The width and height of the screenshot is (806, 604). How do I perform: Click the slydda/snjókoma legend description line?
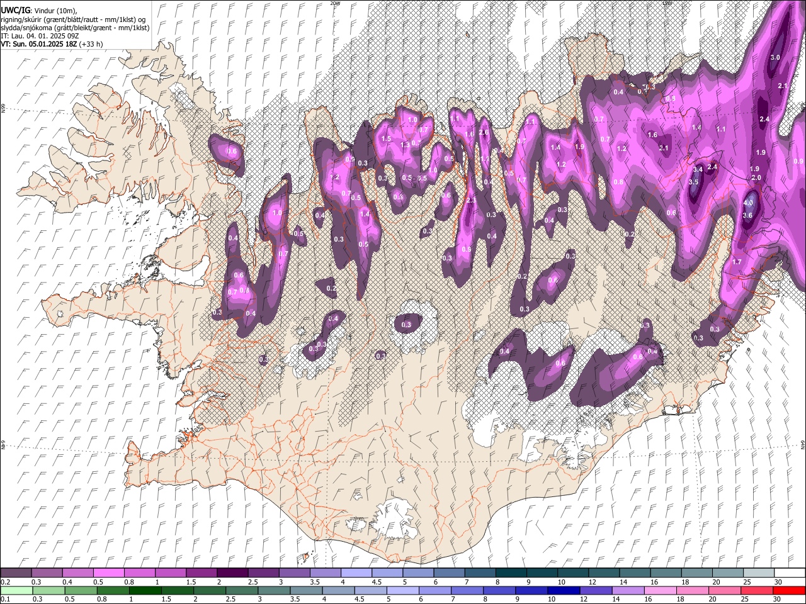pyautogui.click(x=75, y=28)
